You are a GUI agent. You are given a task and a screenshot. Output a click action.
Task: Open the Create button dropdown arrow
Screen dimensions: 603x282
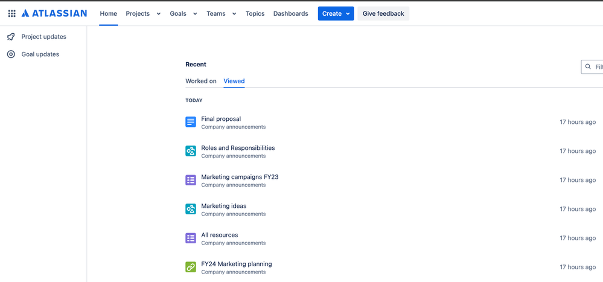coord(348,14)
